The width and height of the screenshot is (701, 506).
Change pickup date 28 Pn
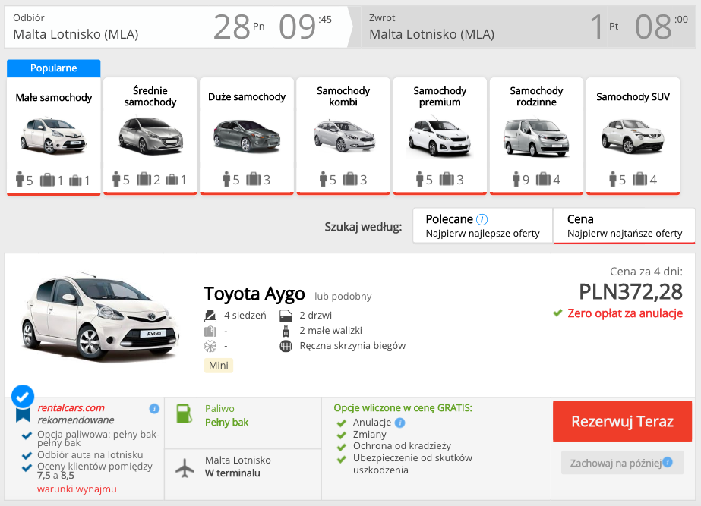[238, 27]
